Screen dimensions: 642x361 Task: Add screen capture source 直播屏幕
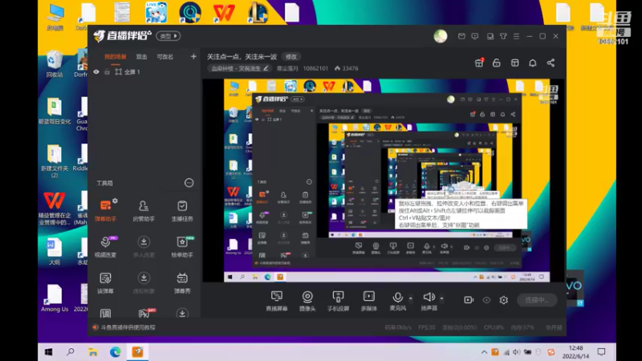coord(277,301)
